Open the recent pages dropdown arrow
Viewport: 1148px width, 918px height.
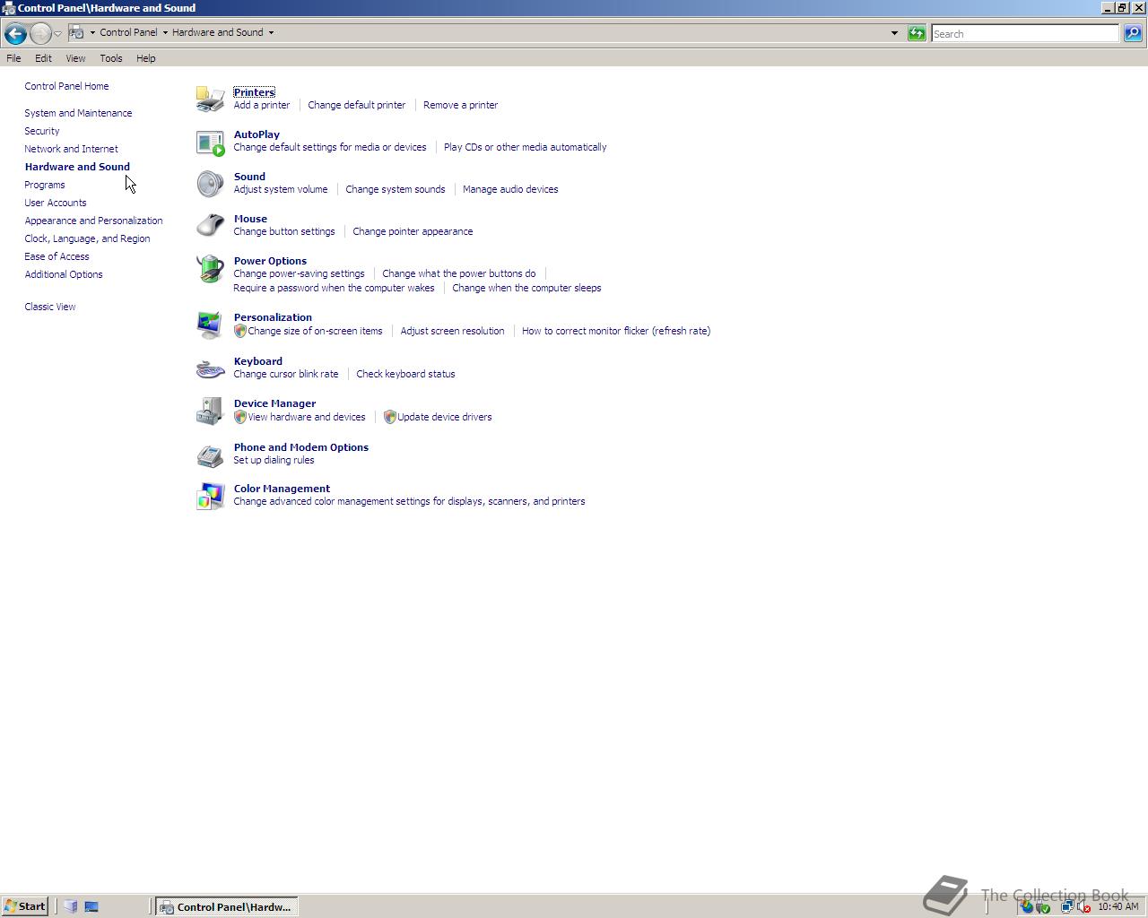pyautogui.click(x=57, y=33)
